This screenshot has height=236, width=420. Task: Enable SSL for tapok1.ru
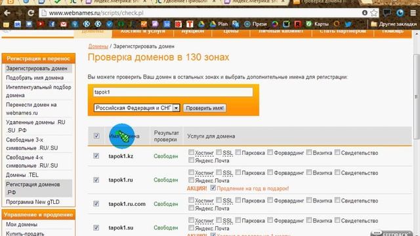tap(219, 172)
